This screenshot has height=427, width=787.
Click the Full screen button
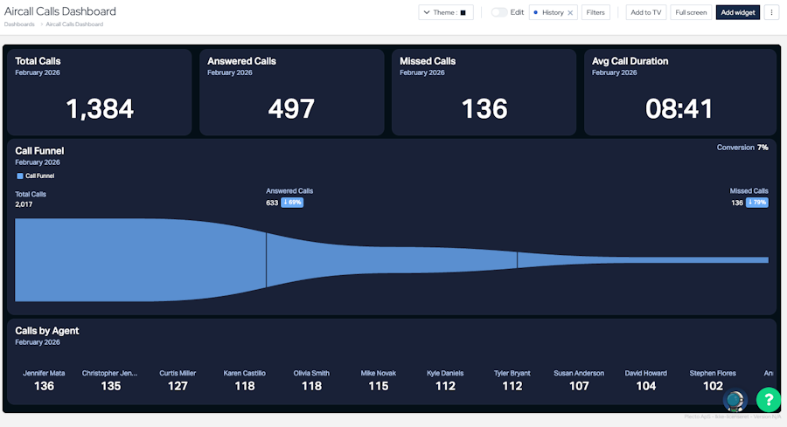[691, 12]
